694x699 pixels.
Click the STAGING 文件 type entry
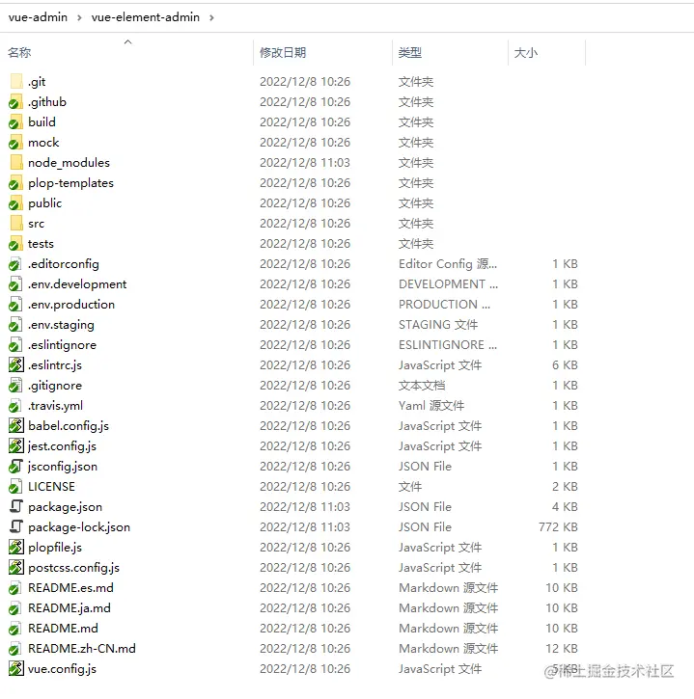coord(438,325)
